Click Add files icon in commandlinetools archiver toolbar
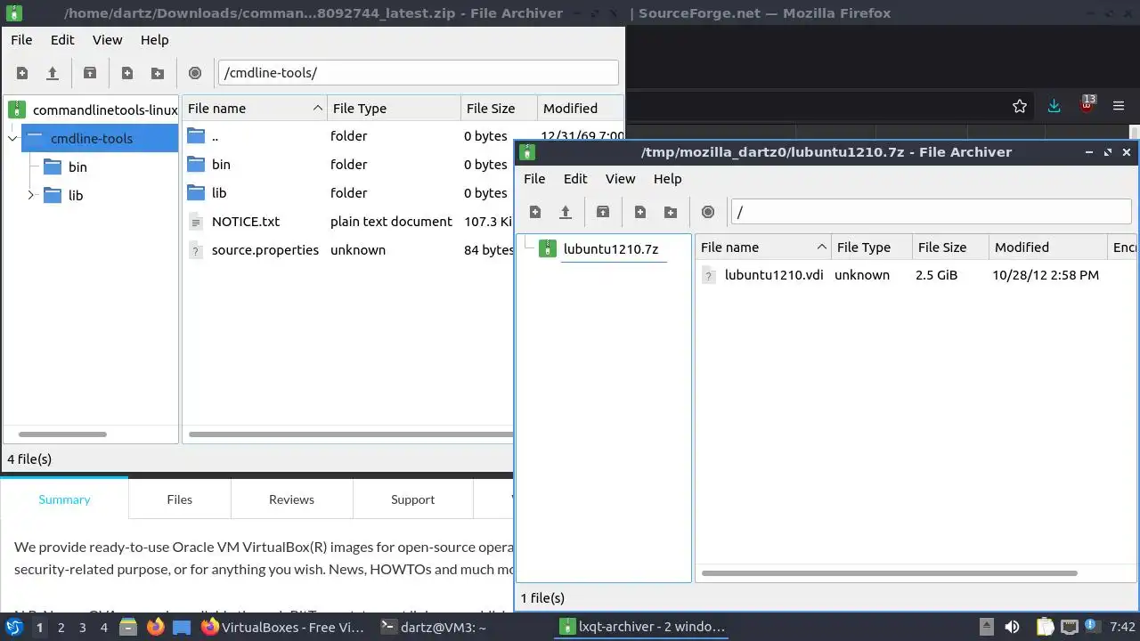Image resolution: width=1140 pixels, height=641 pixels. pos(127,73)
